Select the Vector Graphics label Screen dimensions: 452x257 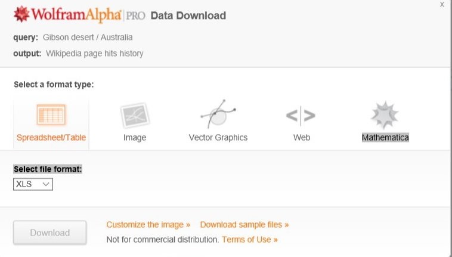[218, 138]
